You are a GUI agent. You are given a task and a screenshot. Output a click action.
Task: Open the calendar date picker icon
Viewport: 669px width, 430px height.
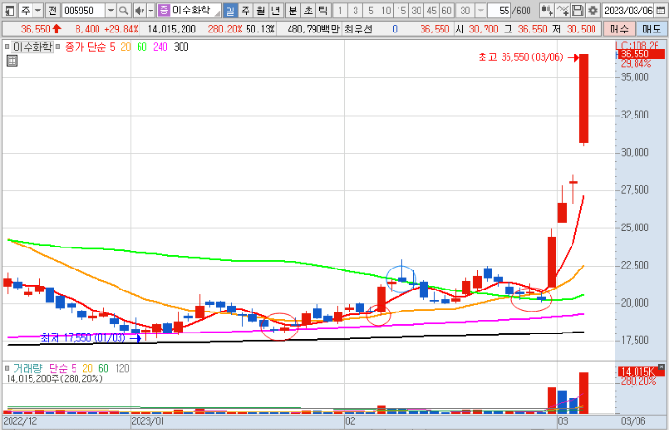click(x=660, y=10)
